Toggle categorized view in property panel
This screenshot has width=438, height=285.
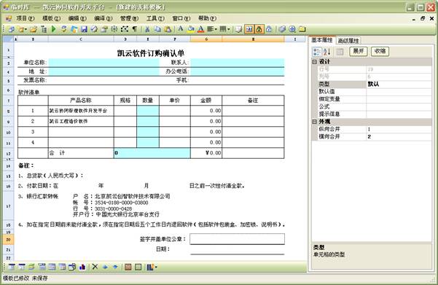(317, 52)
